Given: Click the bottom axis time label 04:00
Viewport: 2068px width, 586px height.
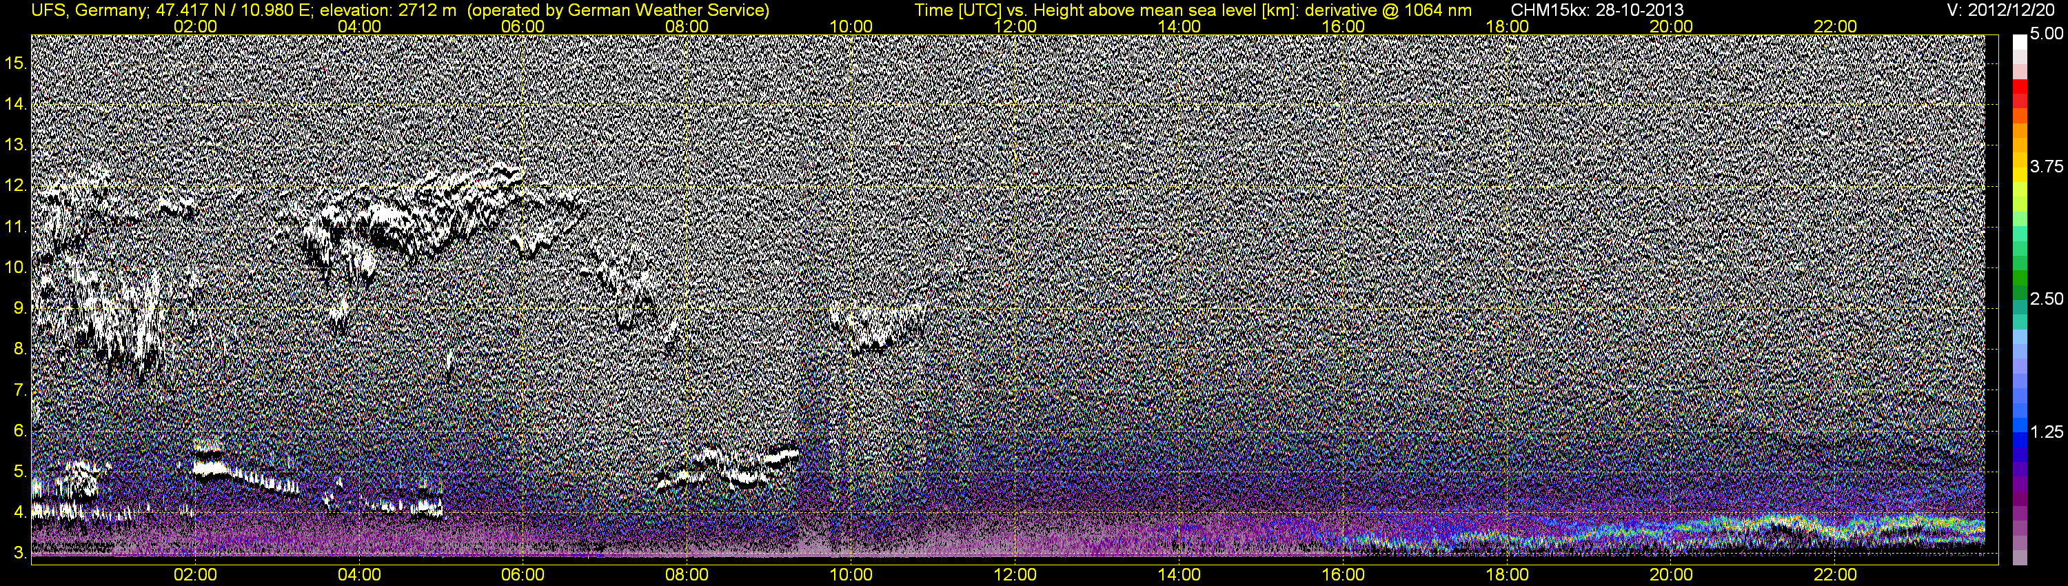Looking at the screenshot, I should (x=359, y=575).
